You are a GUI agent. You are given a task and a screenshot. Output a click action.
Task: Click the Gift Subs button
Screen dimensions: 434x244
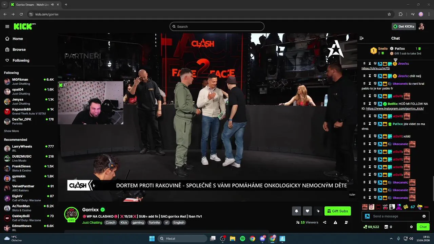[x=338, y=211]
